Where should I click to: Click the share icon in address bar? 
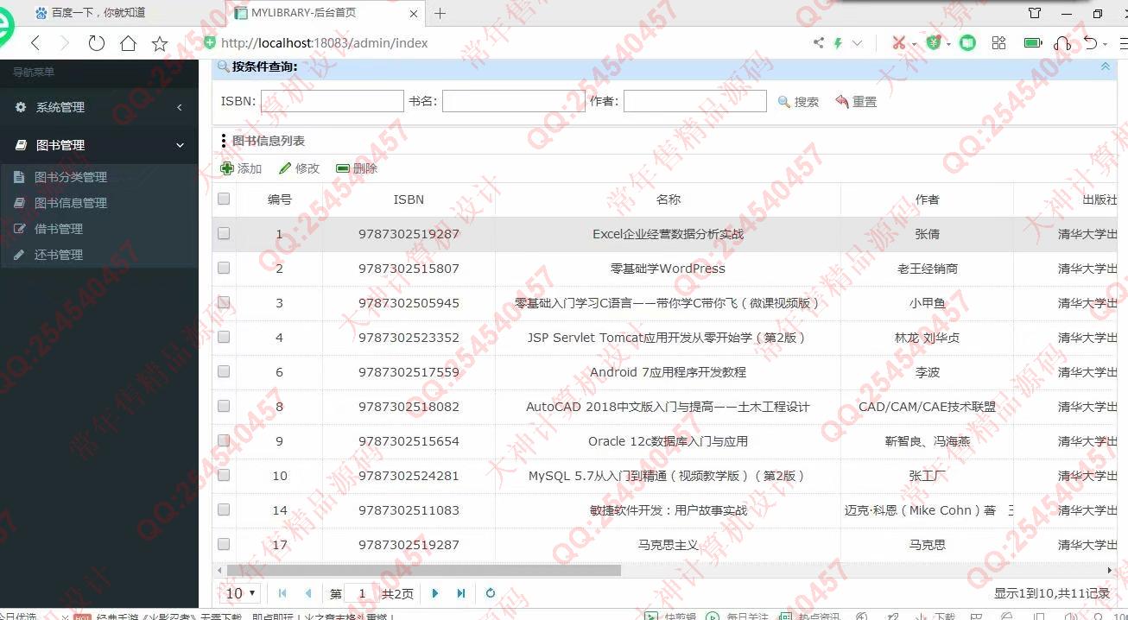pos(819,42)
